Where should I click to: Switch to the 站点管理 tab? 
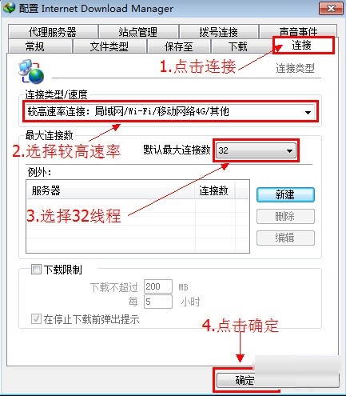click(138, 32)
